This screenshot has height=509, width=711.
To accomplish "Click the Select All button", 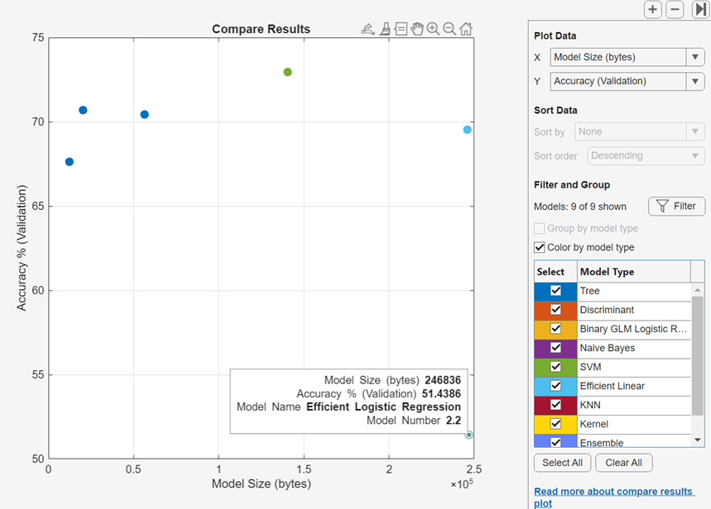I will click(562, 463).
